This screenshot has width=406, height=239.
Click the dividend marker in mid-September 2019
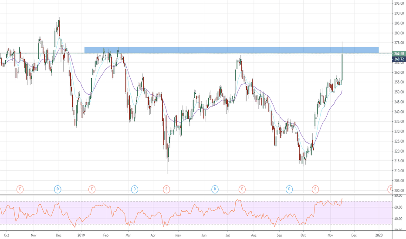point(289,189)
